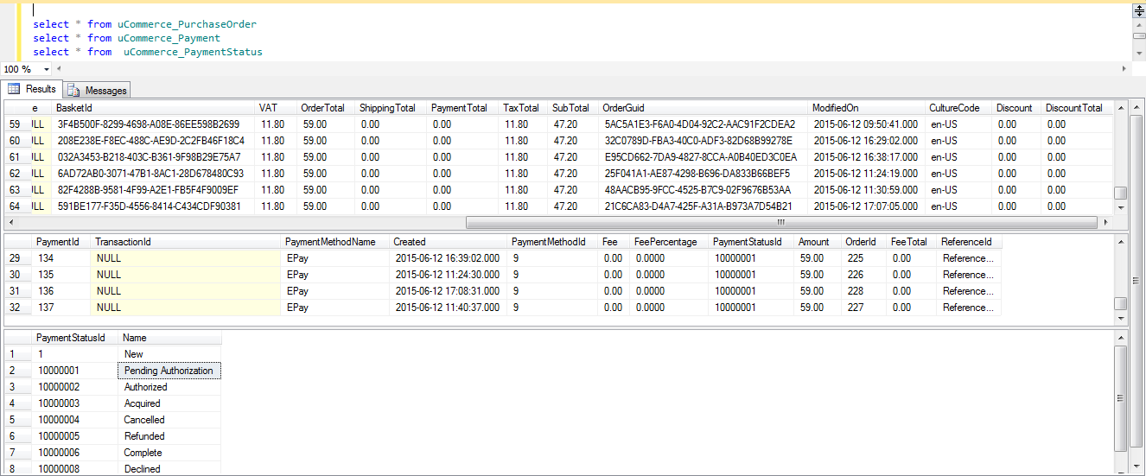Click the purchase order grid scroll-up arrow
1146x476 pixels.
1120,108
